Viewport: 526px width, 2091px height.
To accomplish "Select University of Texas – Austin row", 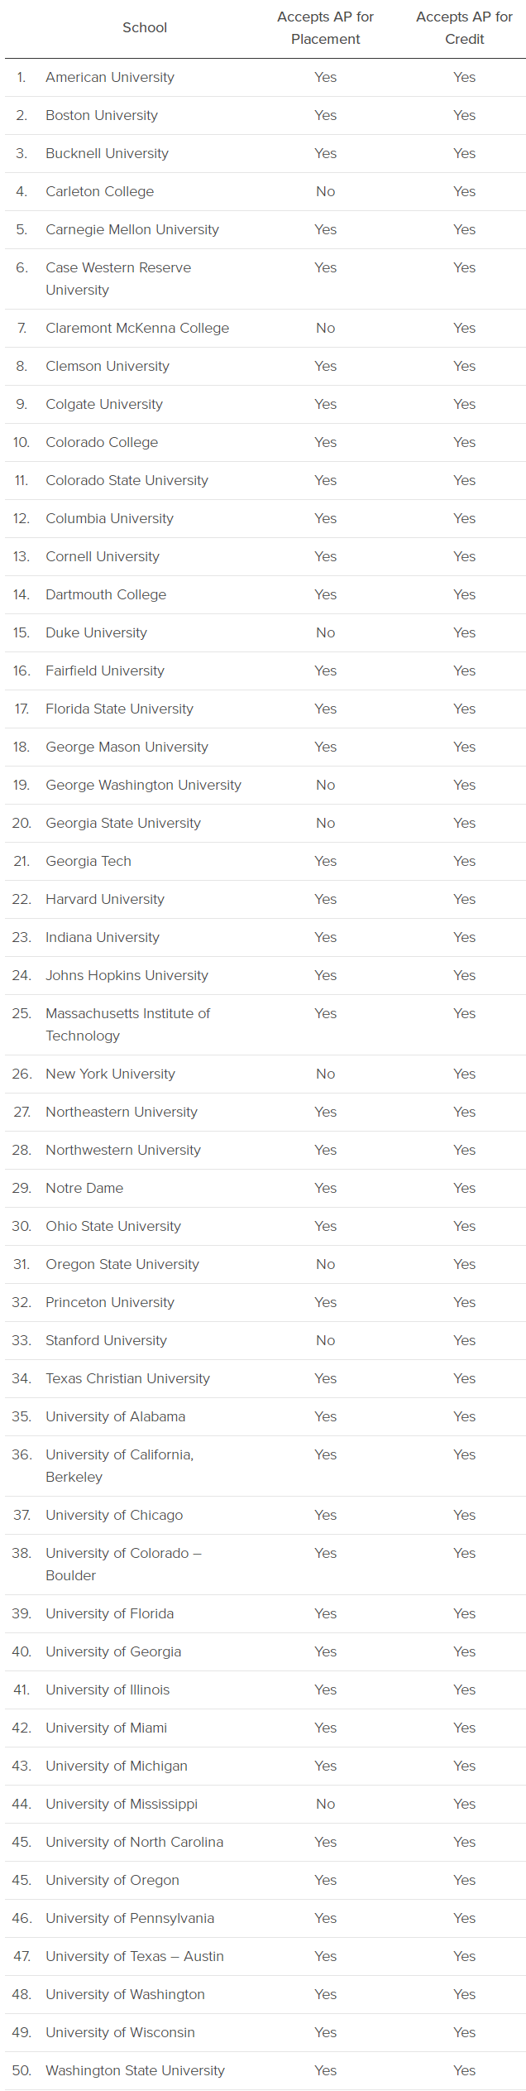I will pos(265,1956).
